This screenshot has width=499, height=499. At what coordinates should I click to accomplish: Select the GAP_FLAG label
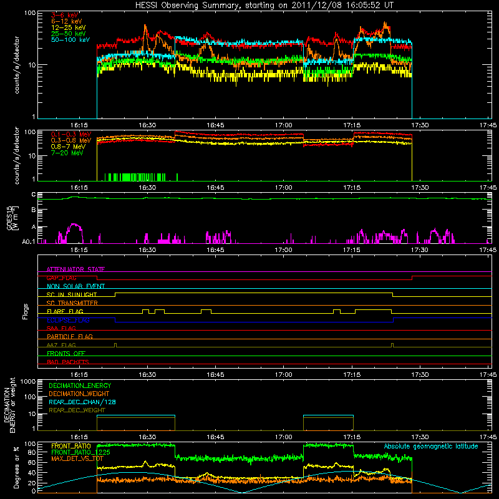click(x=61, y=278)
